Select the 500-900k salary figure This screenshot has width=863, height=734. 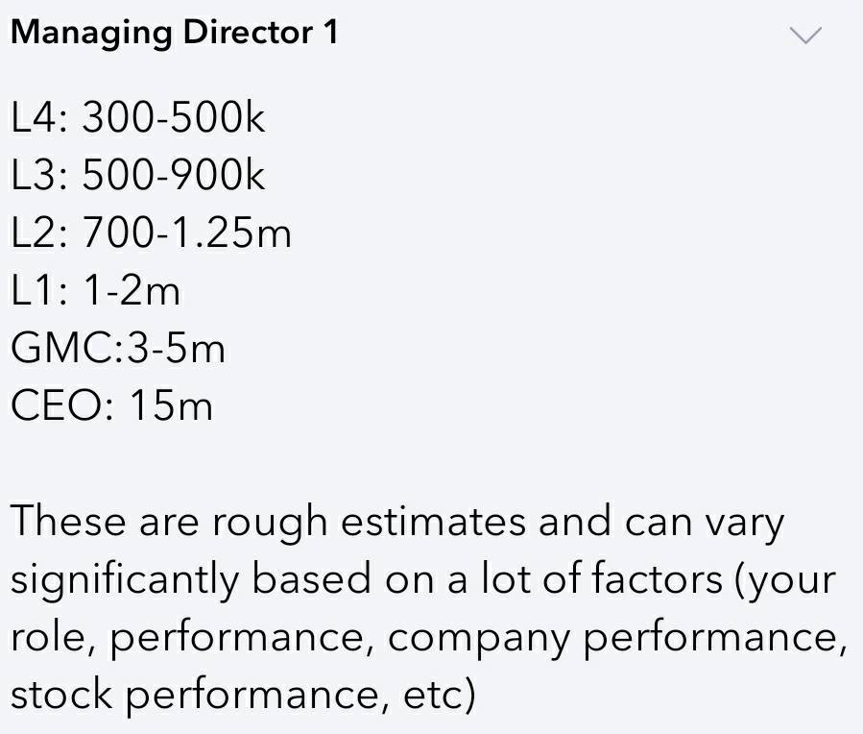click(174, 175)
